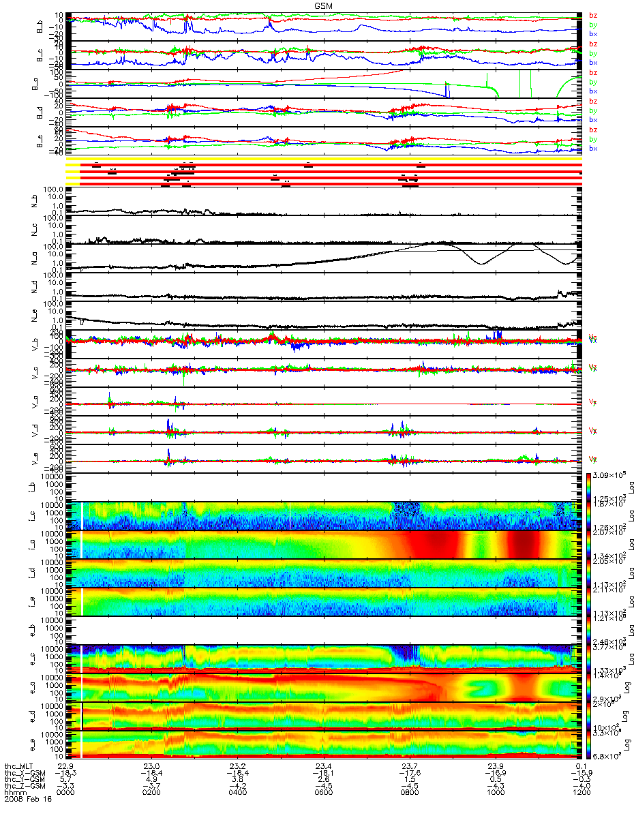This screenshot has width=634, height=818.
Task: Click the 22.9 MLT value
Action: click(x=65, y=766)
